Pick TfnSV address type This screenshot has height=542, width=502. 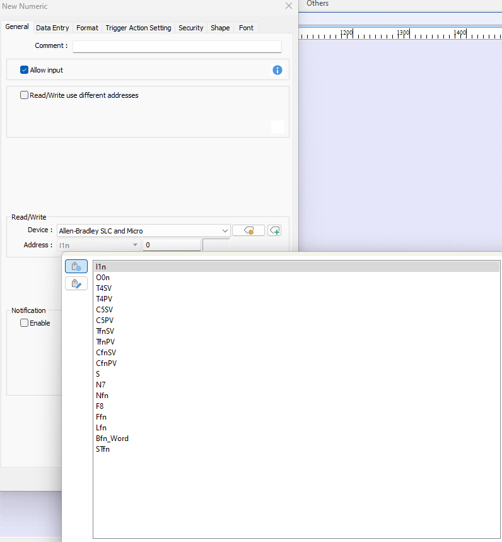tap(297, 331)
